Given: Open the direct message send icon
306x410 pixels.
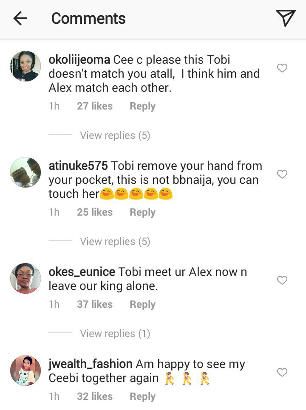Looking at the screenshot, I should pos(286,18).
